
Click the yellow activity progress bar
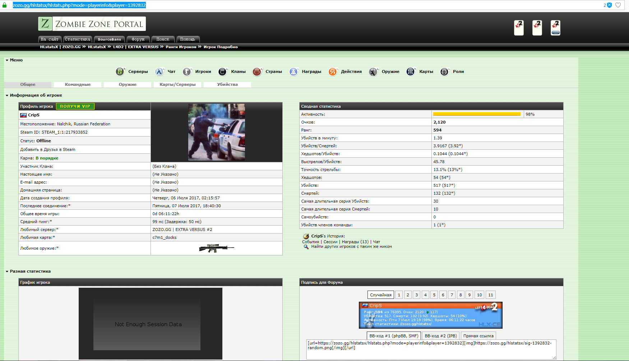tap(477, 114)
